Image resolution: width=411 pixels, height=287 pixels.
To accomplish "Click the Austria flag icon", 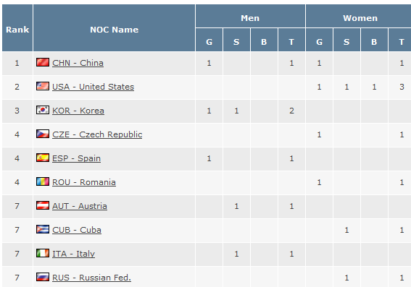I will point(43,205).
